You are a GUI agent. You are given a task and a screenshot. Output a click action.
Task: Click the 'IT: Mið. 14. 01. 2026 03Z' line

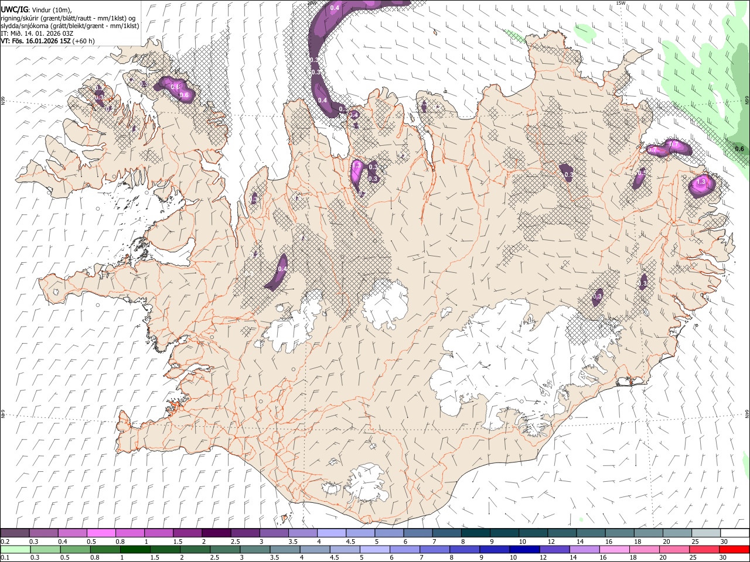click(x=37, y=33)
